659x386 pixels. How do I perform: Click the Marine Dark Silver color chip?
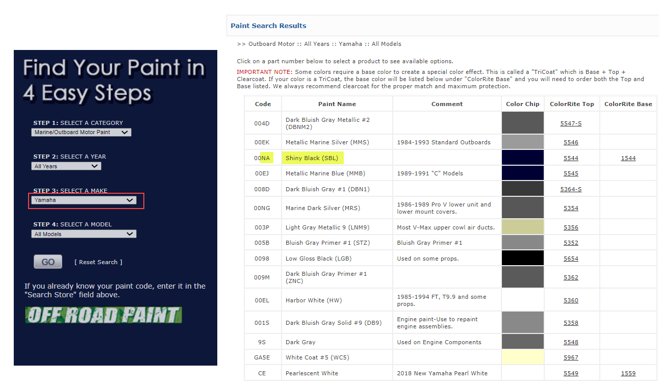pos(522,208)
